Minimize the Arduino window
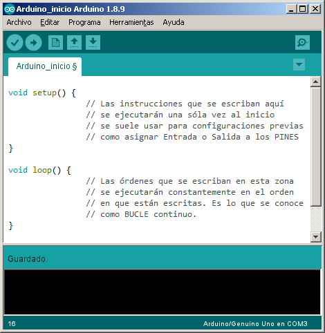The width and height of the screenshot is (325, 333). (292, 9)
